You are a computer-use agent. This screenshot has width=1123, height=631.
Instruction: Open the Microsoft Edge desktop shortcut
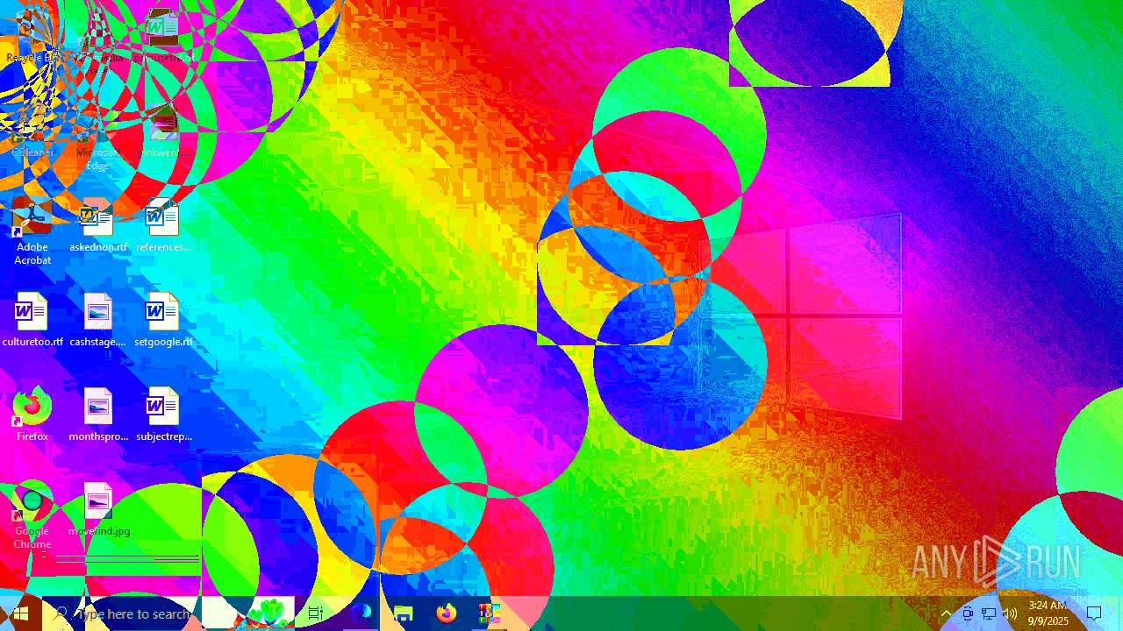tap(97, 136)
